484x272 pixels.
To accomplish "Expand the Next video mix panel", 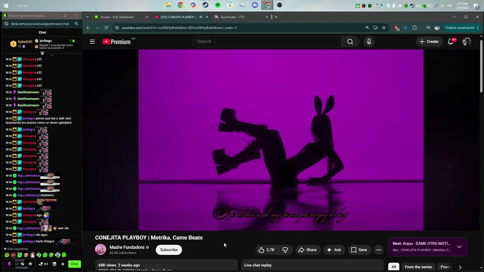I will [x=459, y=247].
